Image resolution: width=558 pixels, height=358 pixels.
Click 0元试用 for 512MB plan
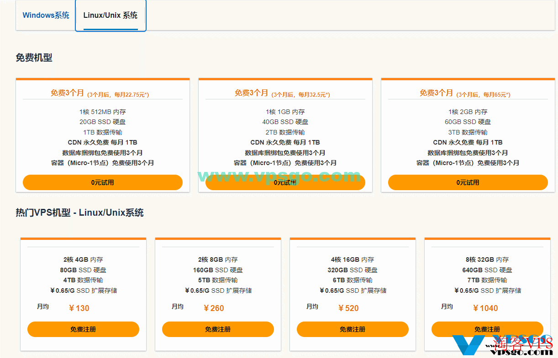coord(103,182)
